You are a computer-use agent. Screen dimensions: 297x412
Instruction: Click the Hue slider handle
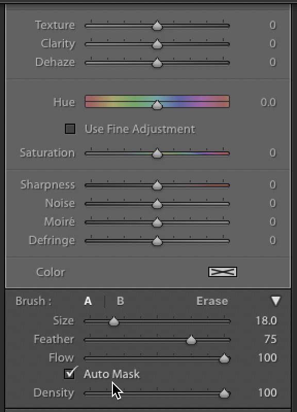pyautogui.click(x=157, y=105)
